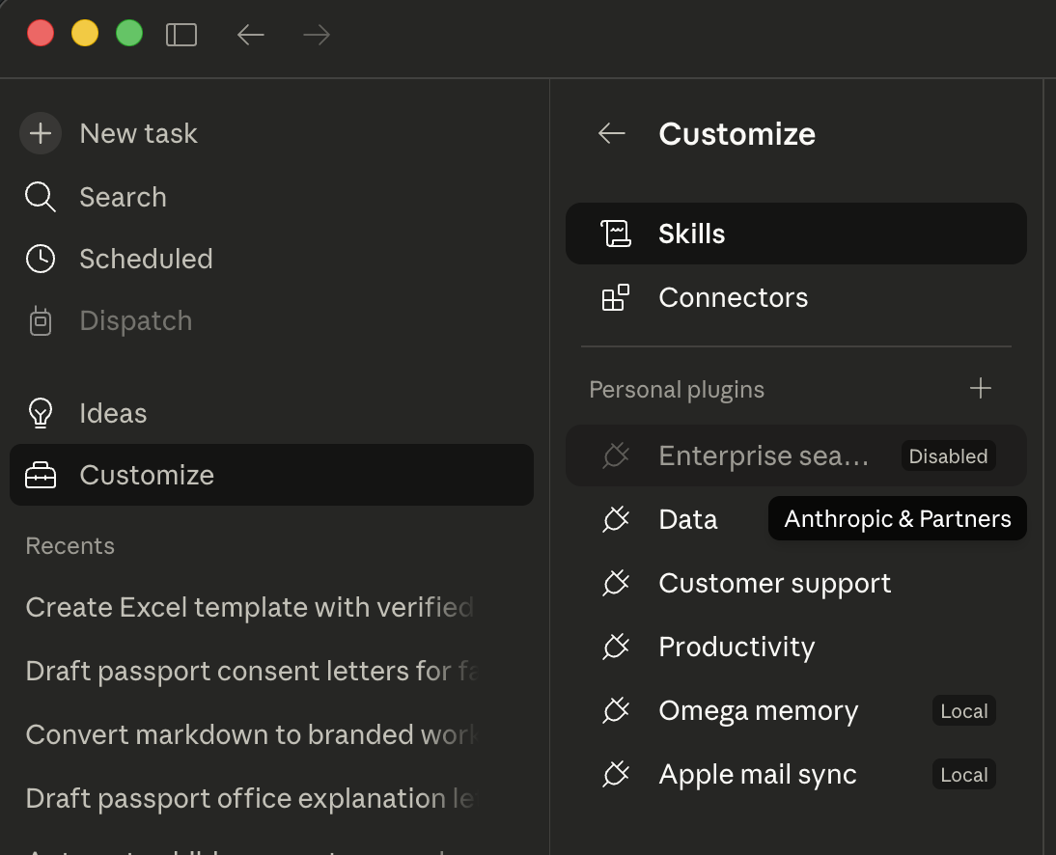The image size is (1056, 855).
Task: Click the Customize panel heading
Action: (x=736, y=133)
